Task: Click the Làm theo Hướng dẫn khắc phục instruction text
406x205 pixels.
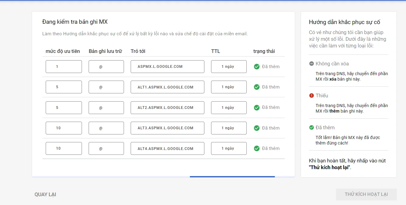Action: click(x=145, y=34)
